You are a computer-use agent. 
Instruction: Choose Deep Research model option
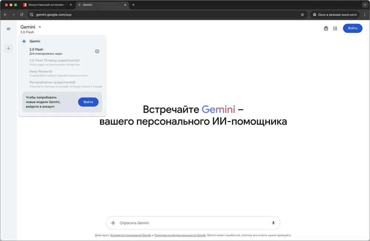click(62, 73)
